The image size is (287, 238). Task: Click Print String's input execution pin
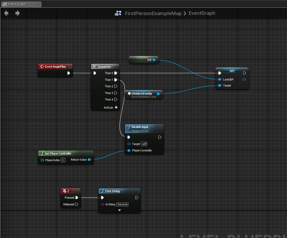click(x=102, y=198)
